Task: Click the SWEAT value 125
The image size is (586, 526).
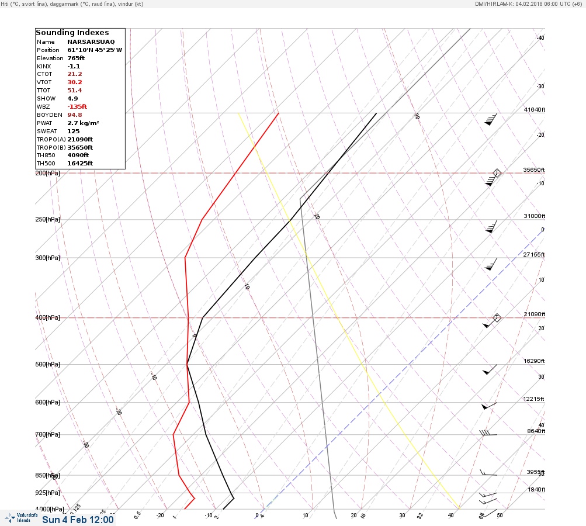Action: click(73, 131)
